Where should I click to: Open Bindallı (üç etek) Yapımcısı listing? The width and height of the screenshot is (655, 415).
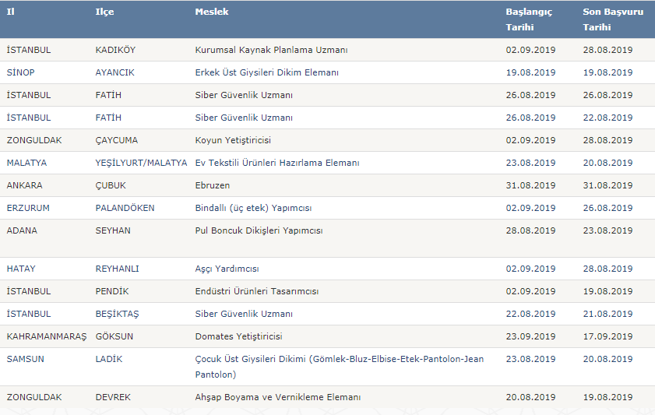(x=253, y=207)
